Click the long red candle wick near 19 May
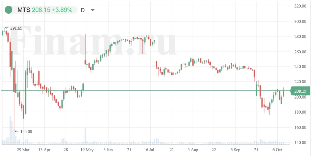This screenshot has width=312, height=156. (x=85, y=44)
